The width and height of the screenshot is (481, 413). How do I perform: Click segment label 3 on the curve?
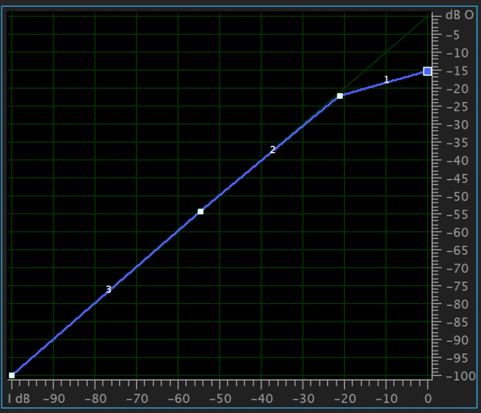tap(108, 289)
